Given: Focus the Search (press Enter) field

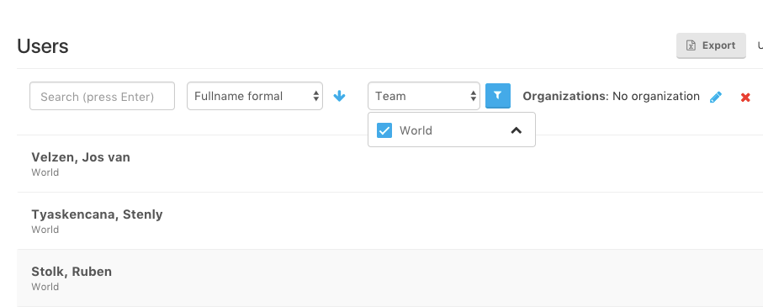Looking at the screenshot, I should [102, 96].
